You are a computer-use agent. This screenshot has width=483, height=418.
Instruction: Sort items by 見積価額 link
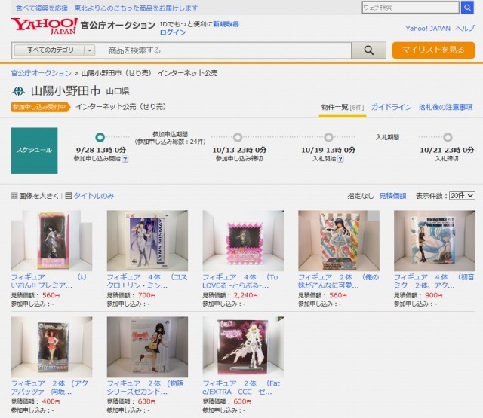coord(392,196)
